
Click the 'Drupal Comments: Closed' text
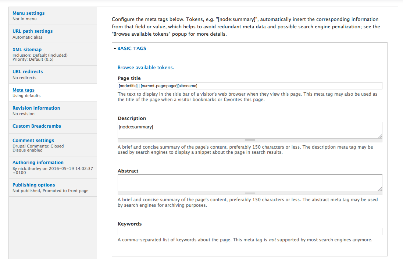click(x=38, y=146)
